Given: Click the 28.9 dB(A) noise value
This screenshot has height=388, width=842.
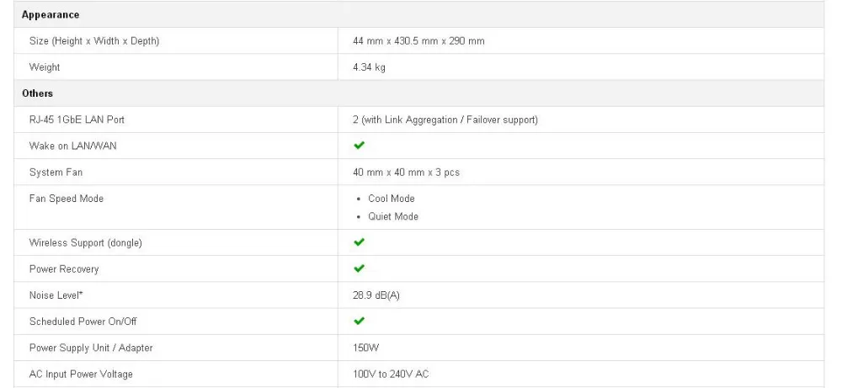Looking at the screenshot, I should pos(376,295).
